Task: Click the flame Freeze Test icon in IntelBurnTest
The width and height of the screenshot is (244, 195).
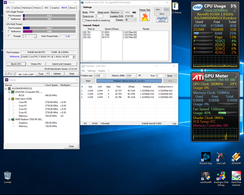Action: pos(145,16)
